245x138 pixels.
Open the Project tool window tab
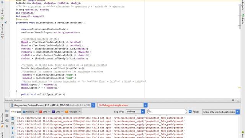(x=2, y=13)
